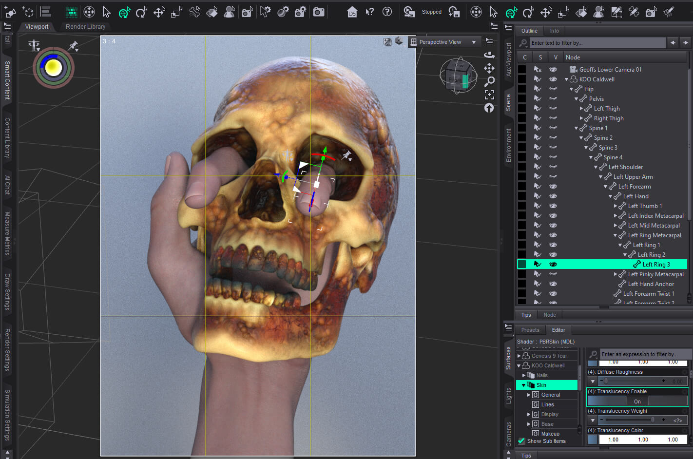Switch to the Render Library tab
The width and height of the screenshot is (693, 459).
(x=85, y=27)
